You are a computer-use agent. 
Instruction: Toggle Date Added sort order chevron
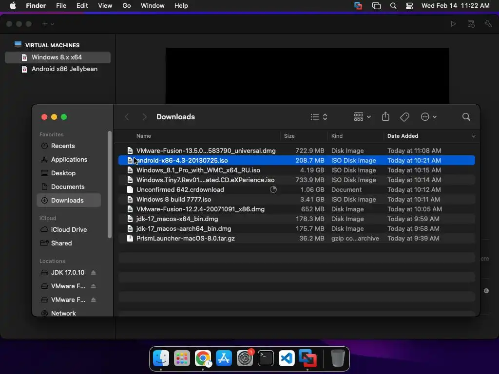tap(473, 136)
